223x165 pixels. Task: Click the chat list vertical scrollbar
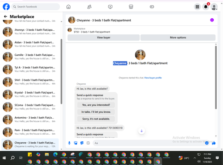(x=61, y=71)
